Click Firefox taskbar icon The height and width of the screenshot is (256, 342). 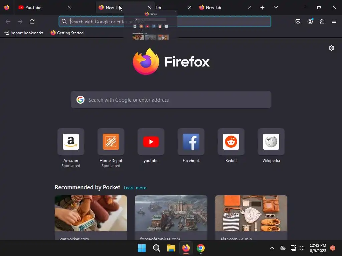186,248
